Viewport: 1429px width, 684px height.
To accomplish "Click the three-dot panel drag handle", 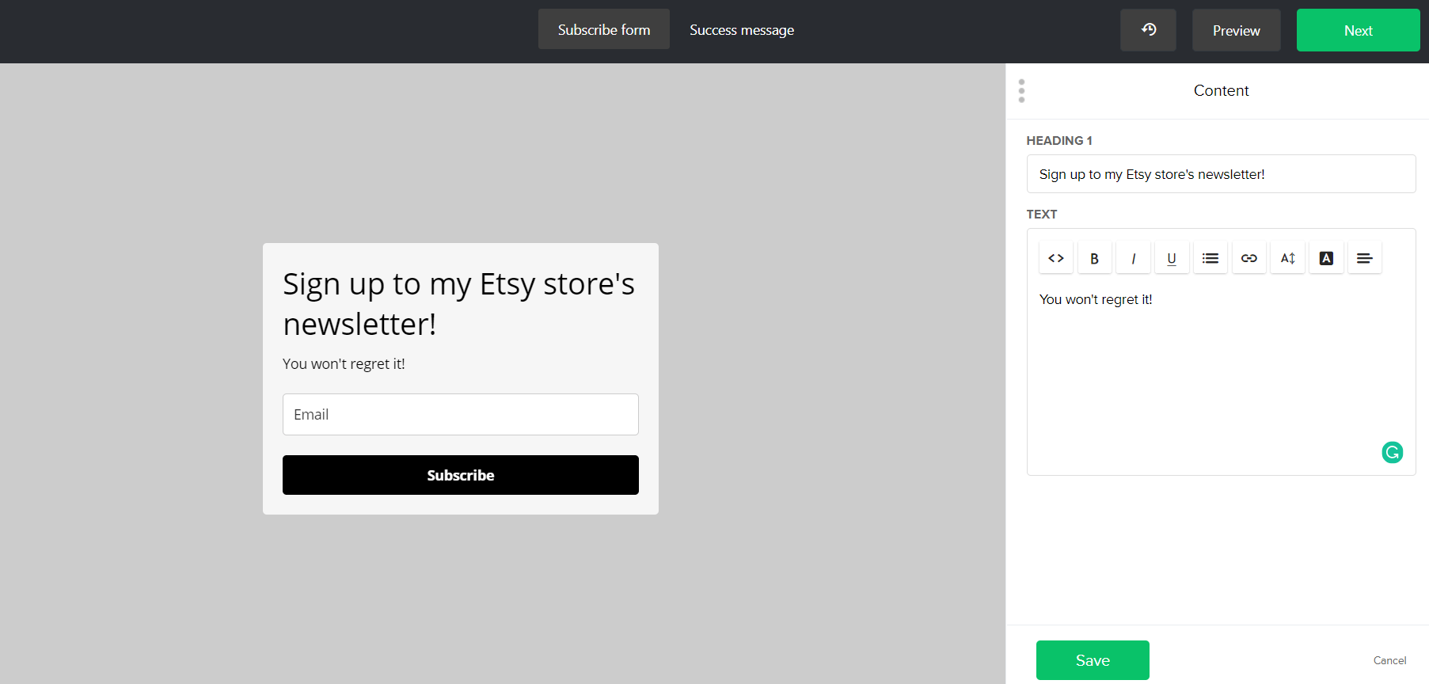I will click(1021, 90).
